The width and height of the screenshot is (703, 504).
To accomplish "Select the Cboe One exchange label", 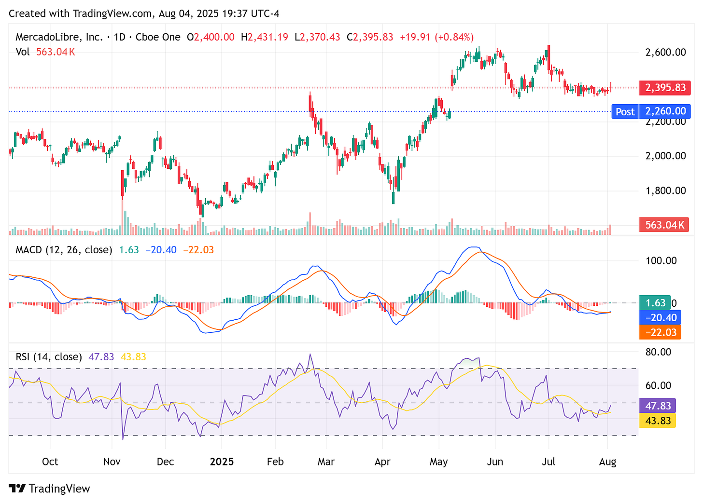I will pyautogui.click(x=158, y=37).
